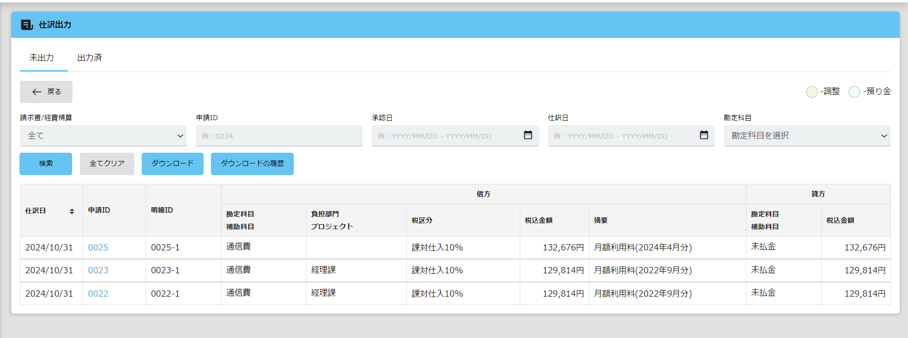
Task: Open application ID 0022 link
Action: click(x=98, y=294)
